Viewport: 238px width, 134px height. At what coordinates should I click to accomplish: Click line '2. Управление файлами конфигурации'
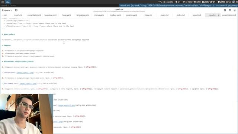(19, 54)
